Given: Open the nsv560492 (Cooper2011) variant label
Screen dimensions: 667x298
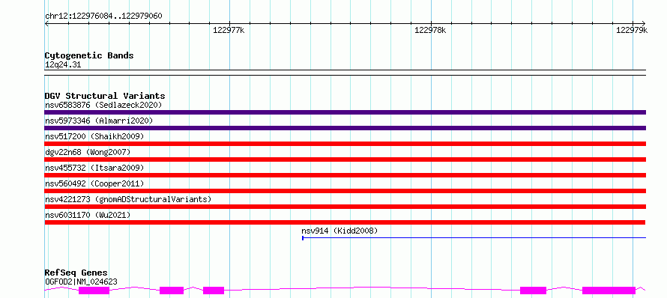Looking at the screenshot, I should point(94,183).
